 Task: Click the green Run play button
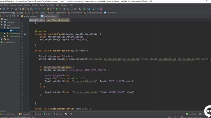coord(57,9)
